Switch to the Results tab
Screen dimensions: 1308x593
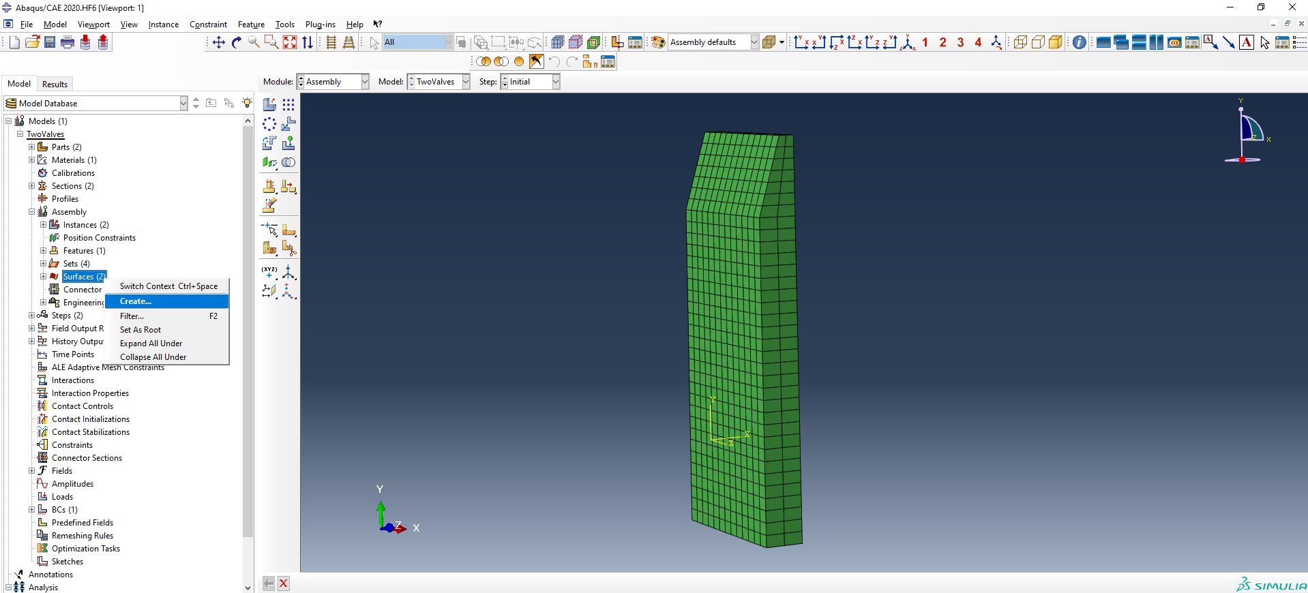pyautogui.click(x=55, y=85)
